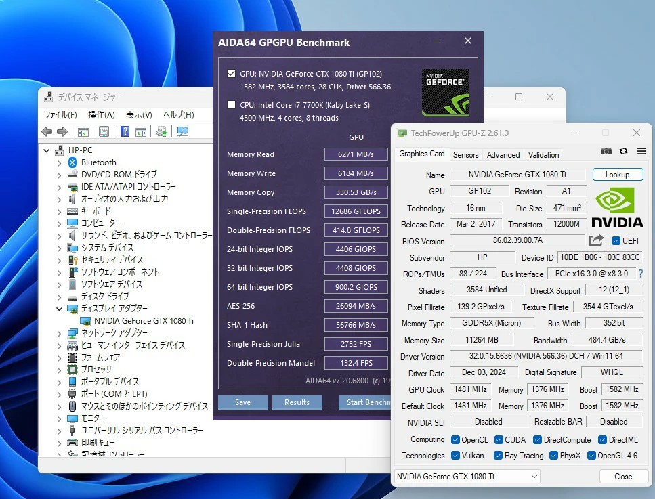Open the GPU selection dropdown in GPU-Z
The image size is (655, 499).
[467, 477]
